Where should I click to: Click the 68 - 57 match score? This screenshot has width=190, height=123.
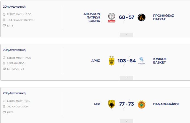pyautogui.click(x=127, y=17)
